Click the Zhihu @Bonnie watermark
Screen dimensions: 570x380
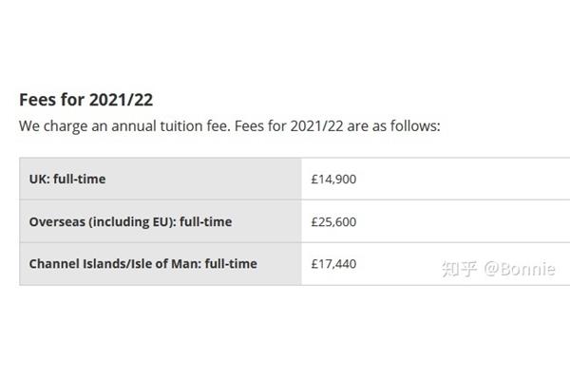498,269
